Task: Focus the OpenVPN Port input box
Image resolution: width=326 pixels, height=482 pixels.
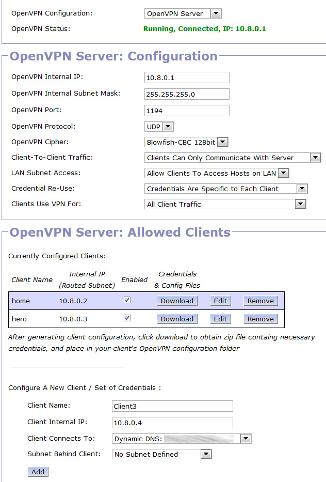Action: [x=187, y=111]
